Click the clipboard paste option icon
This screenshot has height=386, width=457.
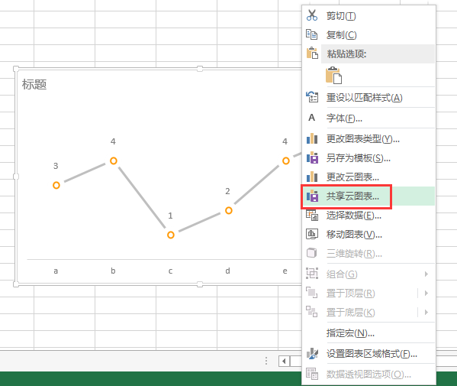point(333,76)
